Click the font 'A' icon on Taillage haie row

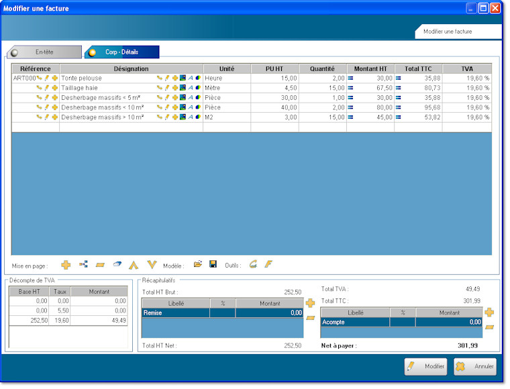tap(190, 88)
